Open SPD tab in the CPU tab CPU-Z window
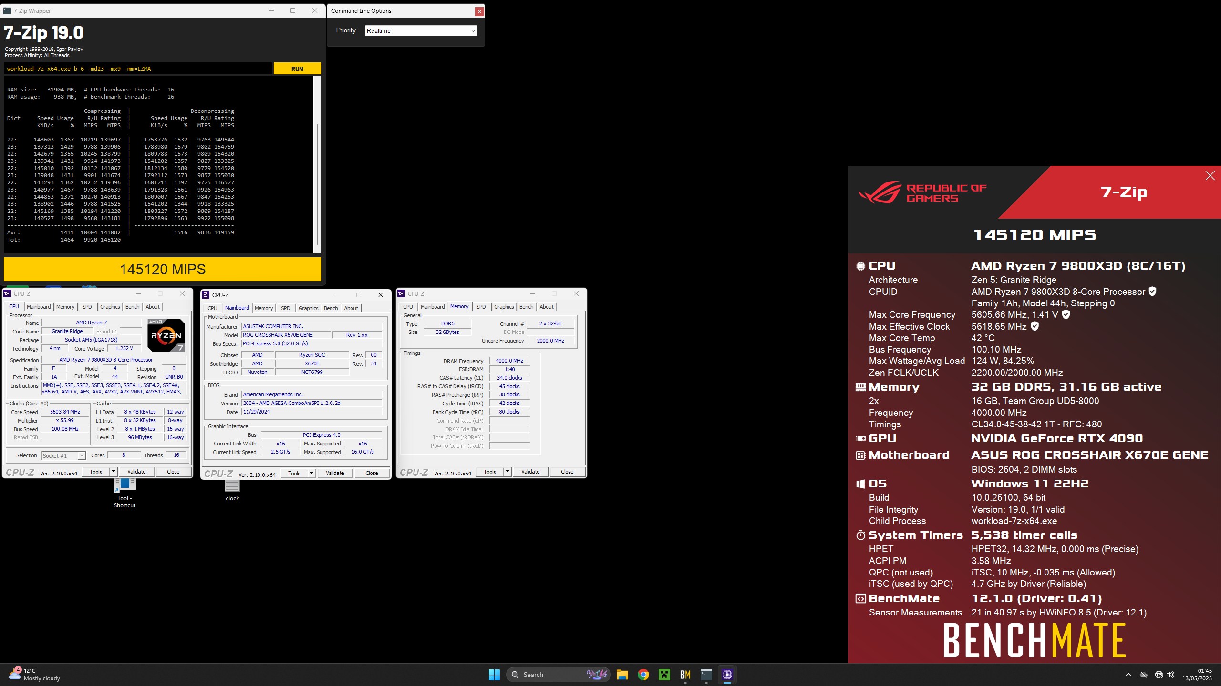 pos(87,307)
